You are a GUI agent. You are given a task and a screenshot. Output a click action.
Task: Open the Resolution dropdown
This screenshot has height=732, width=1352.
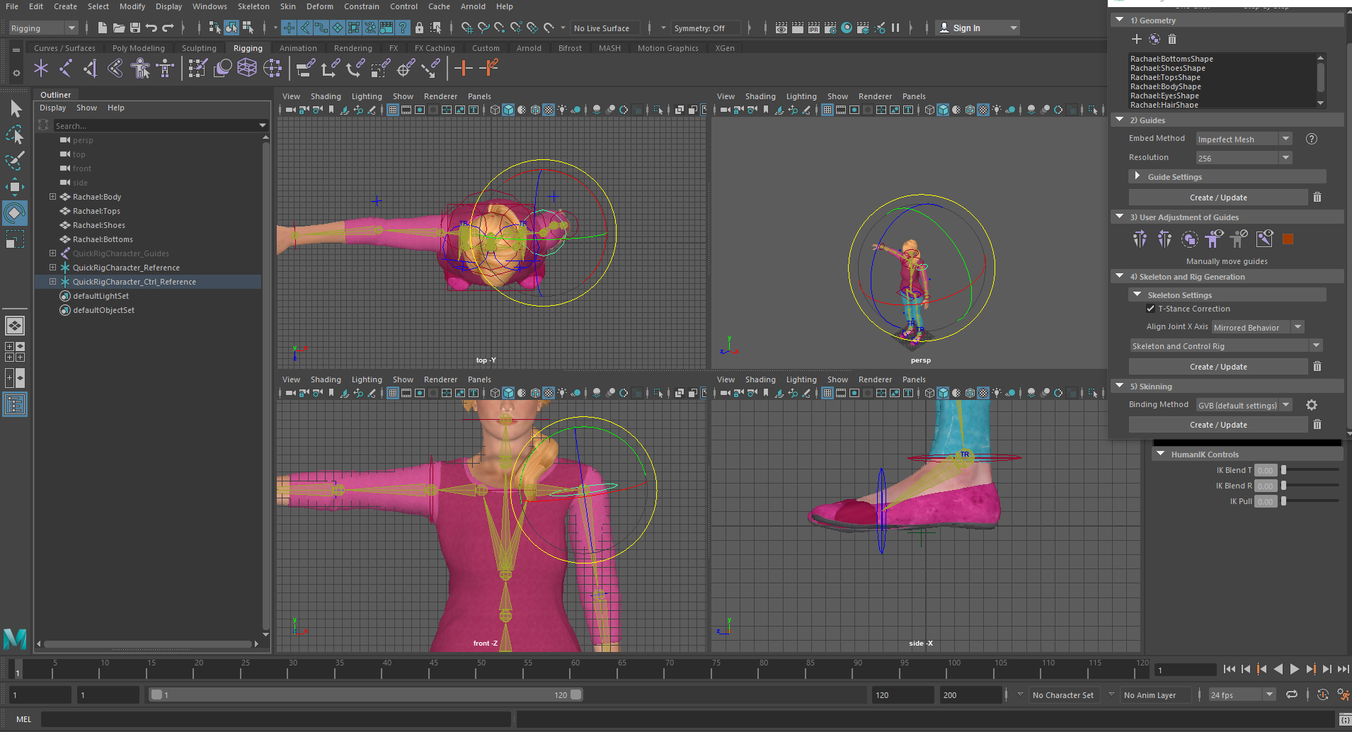pyautogui.click(x=1244, y=158)
